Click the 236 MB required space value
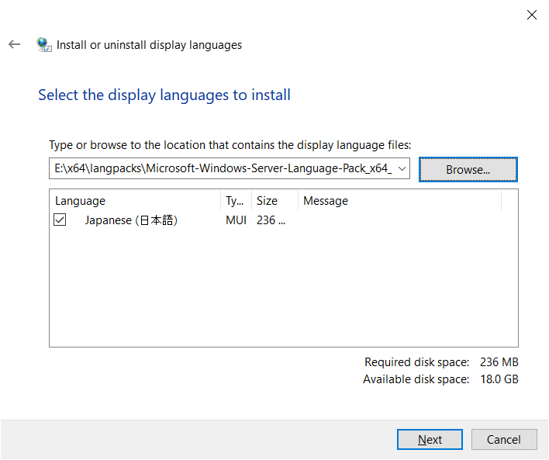 coord(499,362)
